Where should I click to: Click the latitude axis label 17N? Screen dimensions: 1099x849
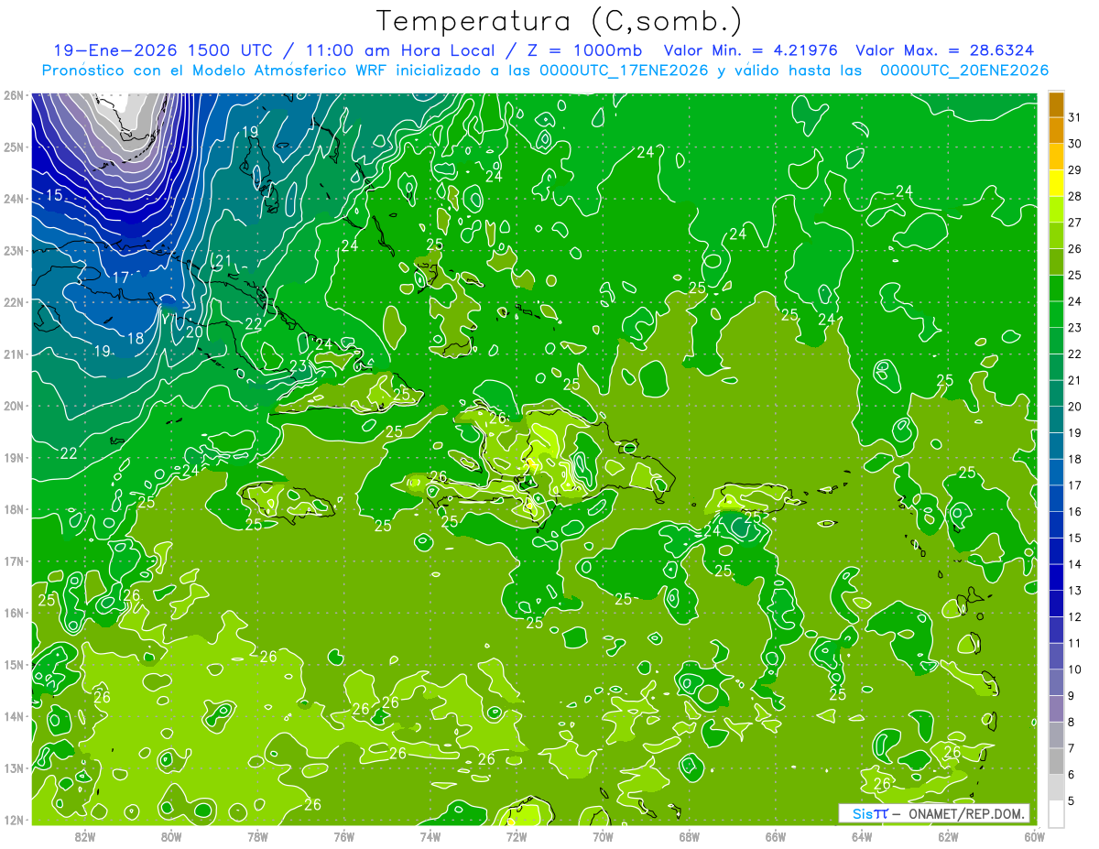pos(14,561)
